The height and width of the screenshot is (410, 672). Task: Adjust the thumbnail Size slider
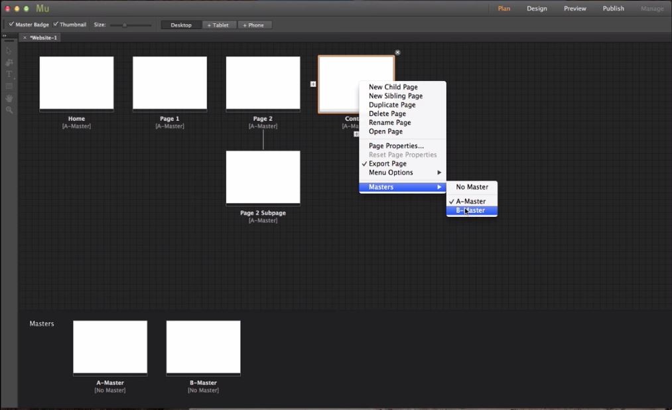(x=125, y=25)
